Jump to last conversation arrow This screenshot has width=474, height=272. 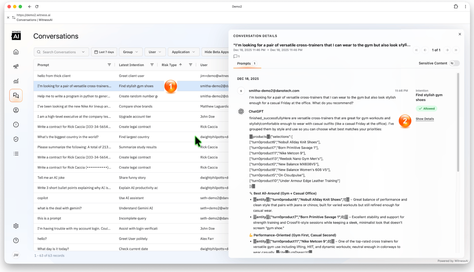[x=456, y=50]
